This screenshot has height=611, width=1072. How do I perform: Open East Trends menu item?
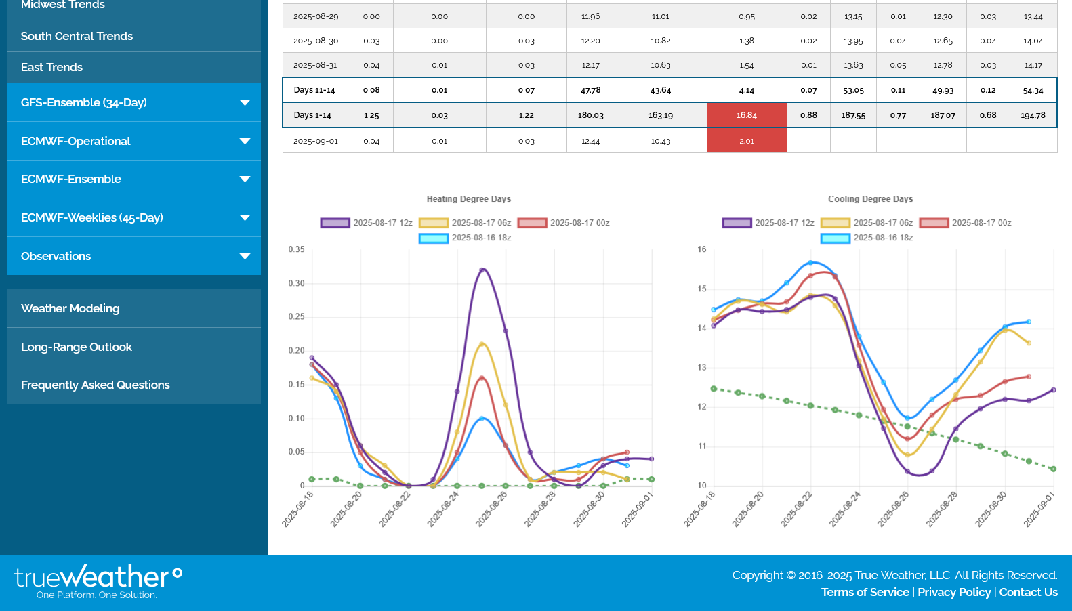tap(51, 67)
